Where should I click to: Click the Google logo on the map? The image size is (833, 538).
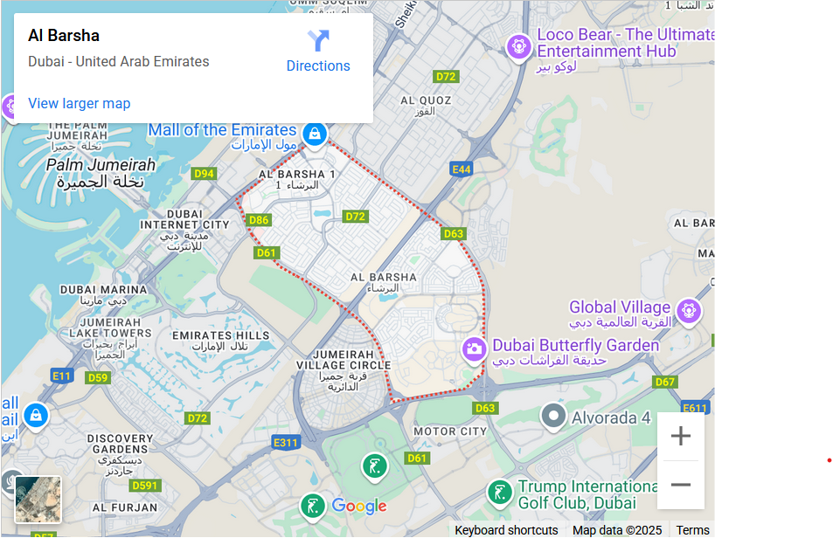358,507
